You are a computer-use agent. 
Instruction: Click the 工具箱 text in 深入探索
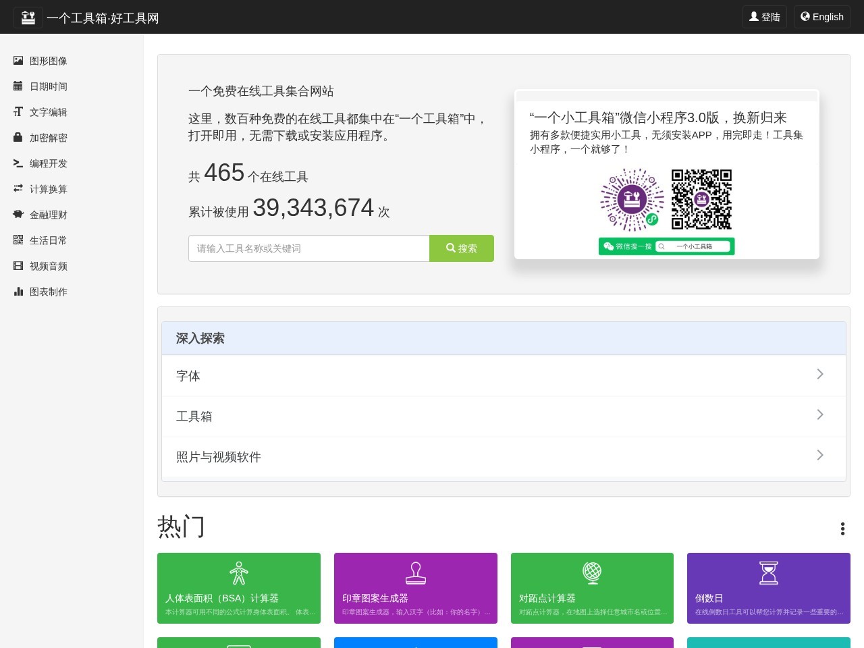click(194, 416)
